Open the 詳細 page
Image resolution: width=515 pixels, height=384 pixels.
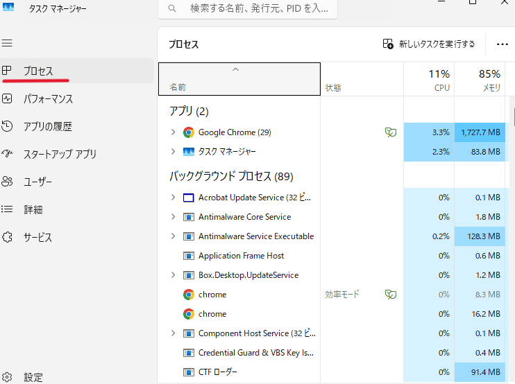click(x=77, y=209)
